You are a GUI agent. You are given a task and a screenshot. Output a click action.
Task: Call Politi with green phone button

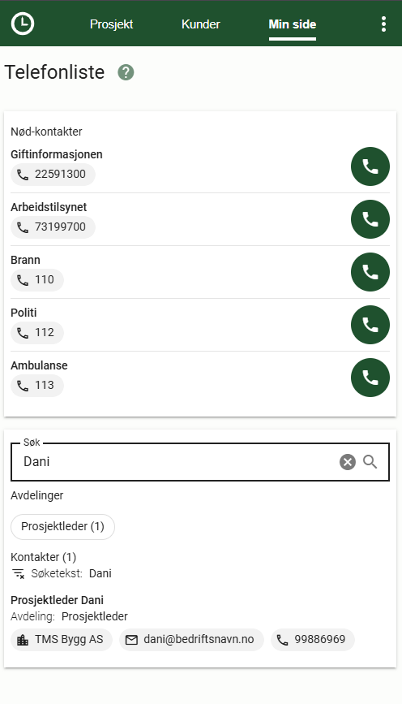point(370,325)
